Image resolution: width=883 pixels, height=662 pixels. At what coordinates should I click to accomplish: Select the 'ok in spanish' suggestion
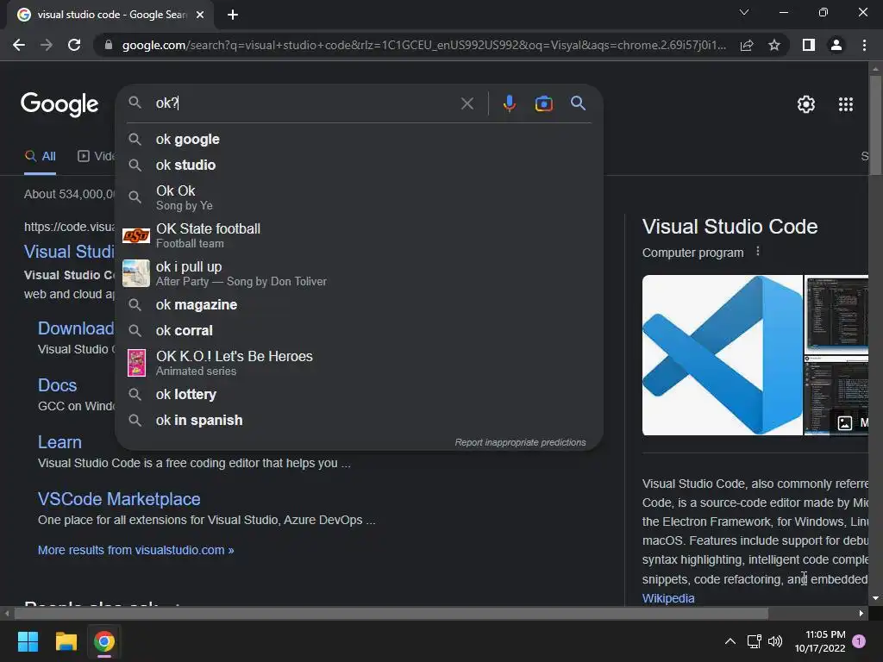[x=359, y=421]
